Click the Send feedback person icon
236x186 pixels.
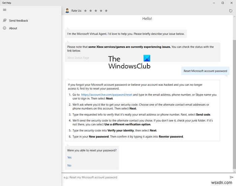tap(5, 21)
